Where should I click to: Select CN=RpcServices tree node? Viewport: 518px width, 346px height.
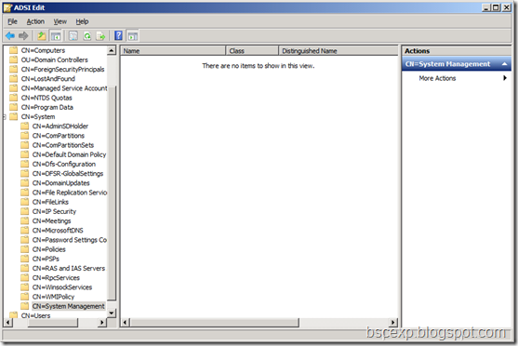56,277
